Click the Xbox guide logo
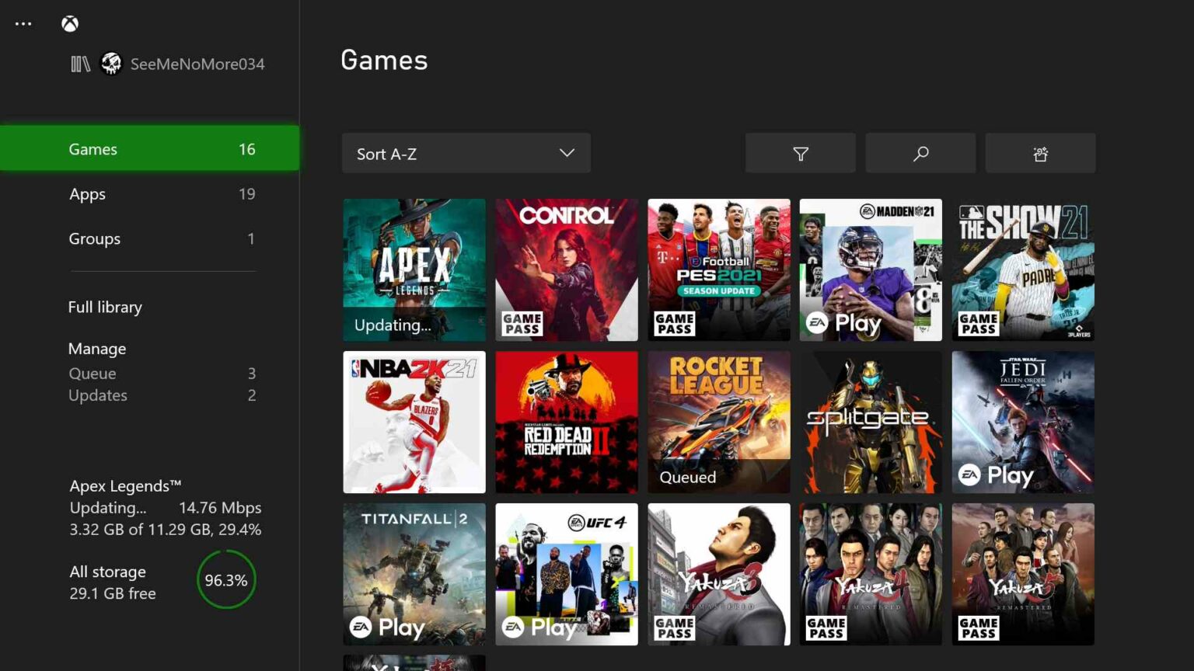The height and width of the screenshot is (671, 1194). pyautogui.click(x=70, y=23)
